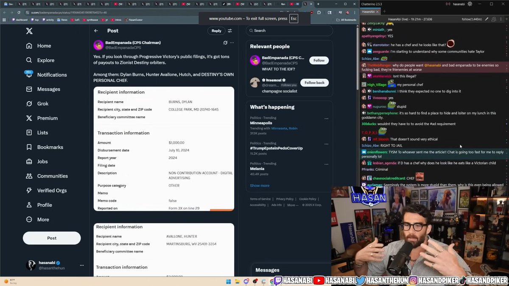
Task: Open the HasanGuessr bookmark
Action: [x=134, y=19]
